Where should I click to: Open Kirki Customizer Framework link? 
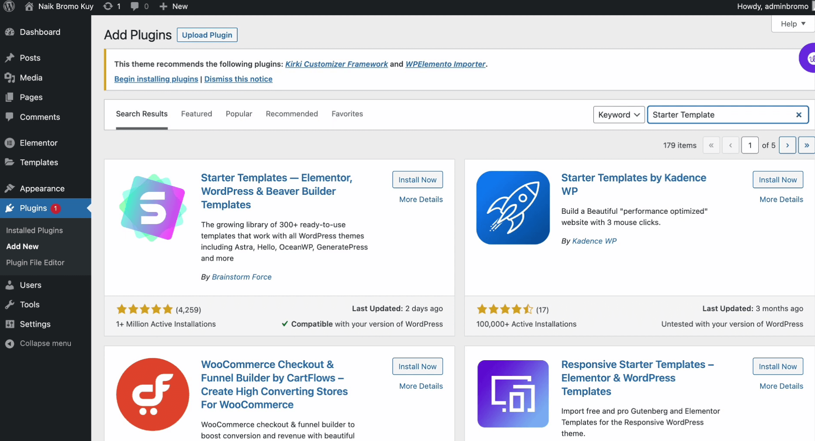[337, 64]
